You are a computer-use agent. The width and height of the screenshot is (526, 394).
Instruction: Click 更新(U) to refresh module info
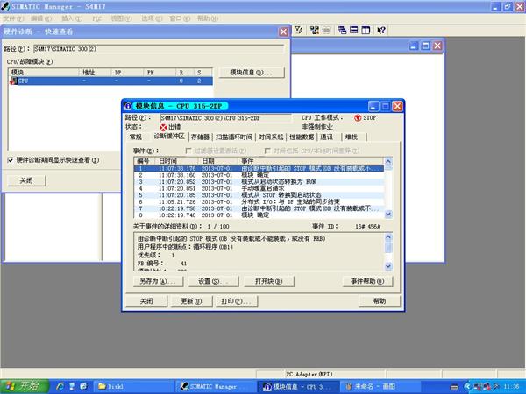click(x=191, y=301)
